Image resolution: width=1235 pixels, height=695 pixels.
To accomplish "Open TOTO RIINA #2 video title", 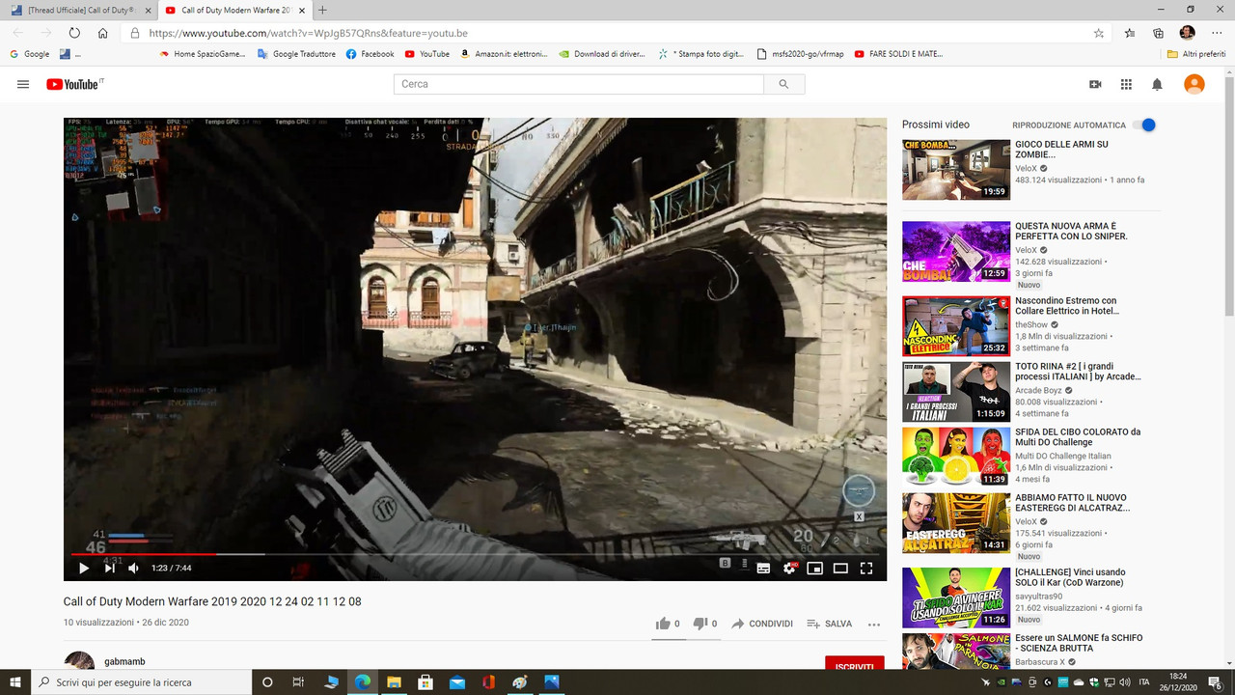I will [x=1078, y=372].
